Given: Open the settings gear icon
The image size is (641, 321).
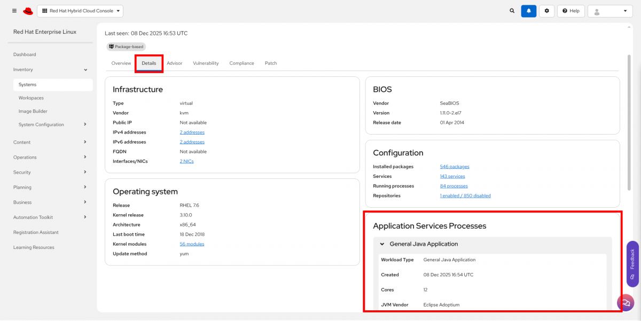Looking at the screenshot, I should pos(546,11).
